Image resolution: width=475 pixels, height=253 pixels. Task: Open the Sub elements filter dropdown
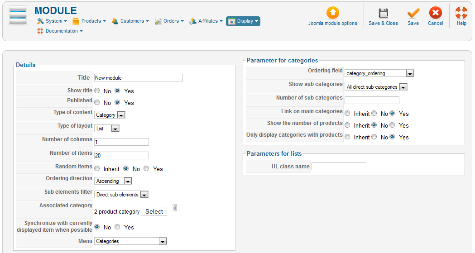tap(121, 195)
